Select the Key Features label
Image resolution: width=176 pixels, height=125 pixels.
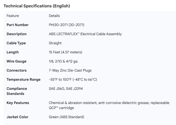tap(18, 103)
